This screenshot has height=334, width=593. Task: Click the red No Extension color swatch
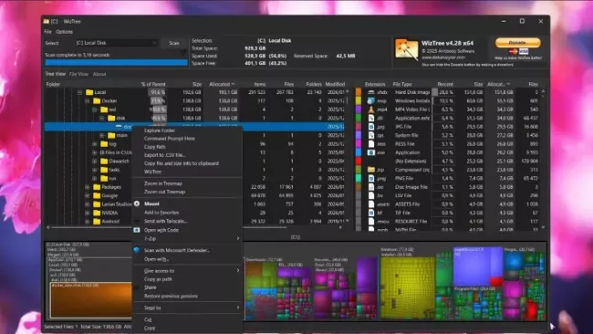[359, 162]
